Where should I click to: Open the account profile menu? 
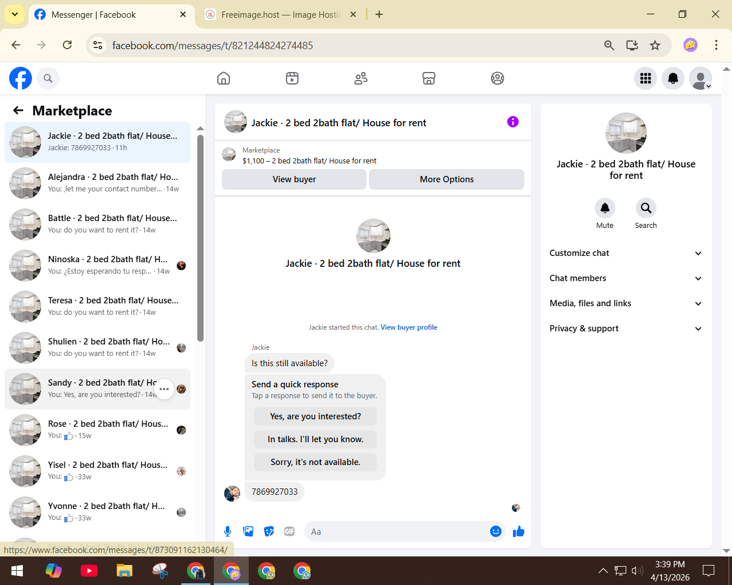click(x=701, y=78)
